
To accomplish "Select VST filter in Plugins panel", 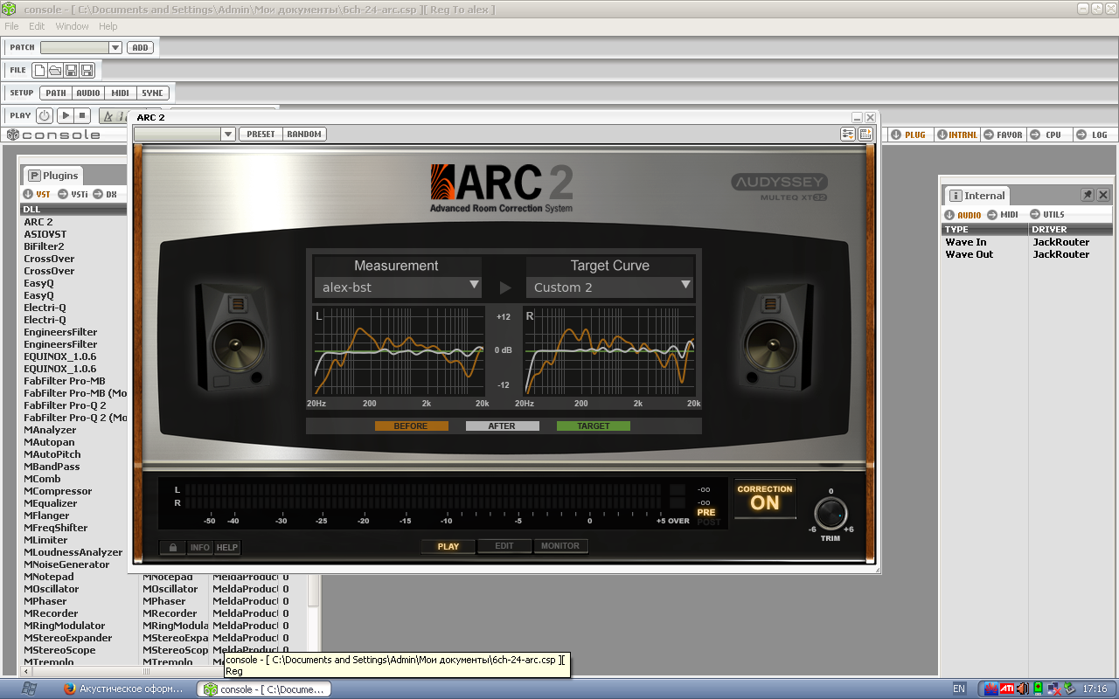I will coord(37,194).
